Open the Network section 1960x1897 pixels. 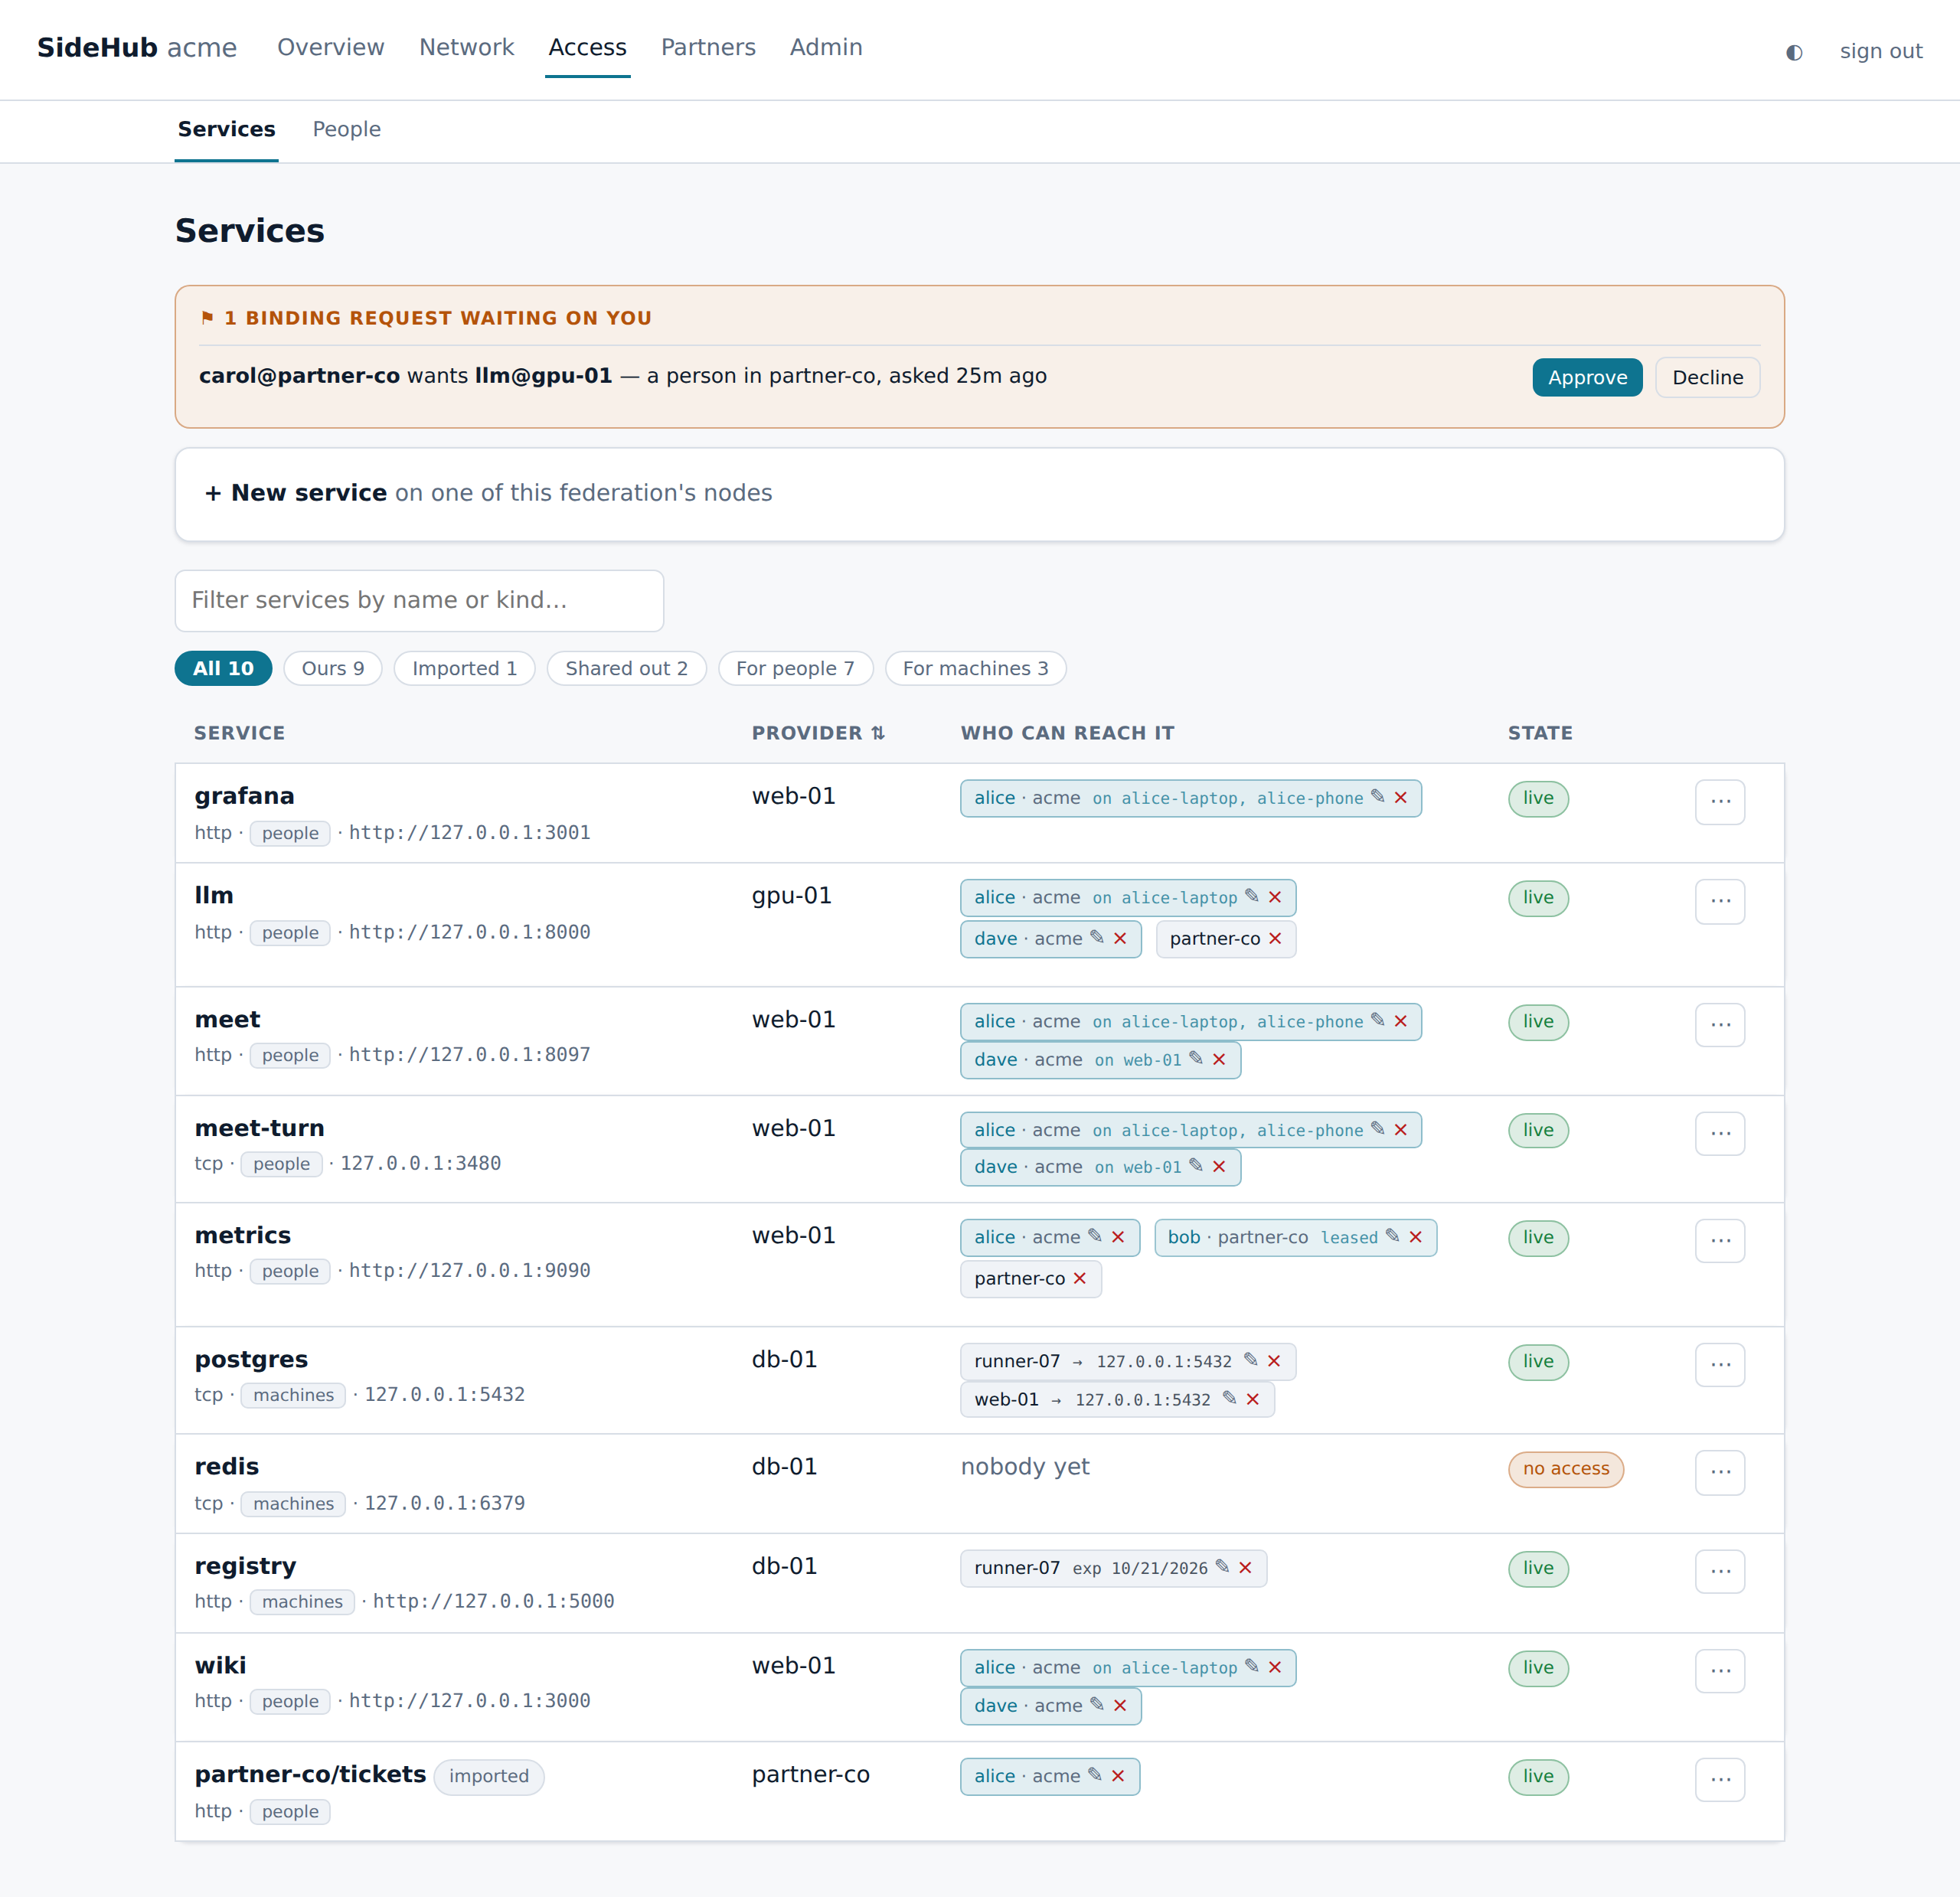click(x=466, y=48)
